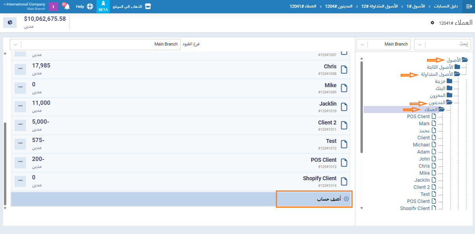Viewport: 475px width, 234px height.
Task: Click the settings gear beside العملاء title
Action: 432,23
